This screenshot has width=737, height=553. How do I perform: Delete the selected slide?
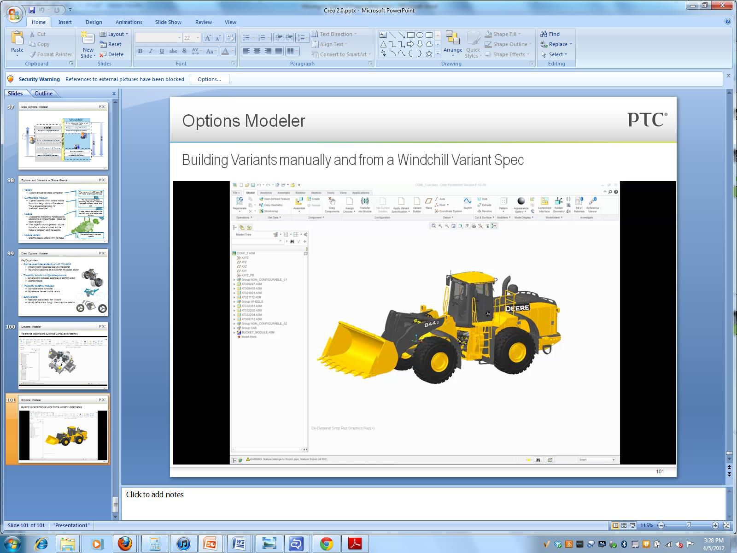pos(111,54)
